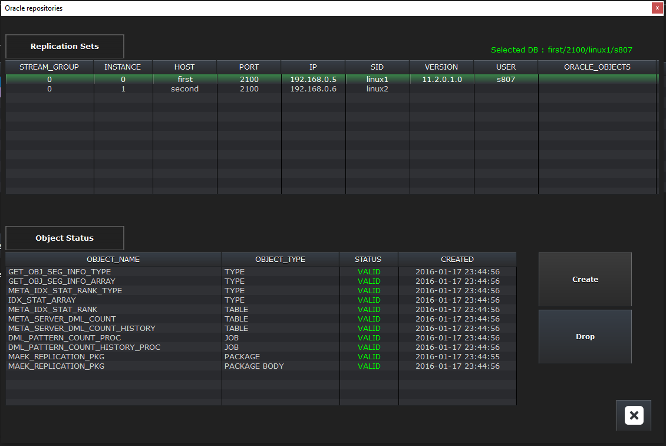The image size is (666, 446).
Task: Select the DML_PATTERN_COUNT_PROC row
Action: (x=261, y=337)
